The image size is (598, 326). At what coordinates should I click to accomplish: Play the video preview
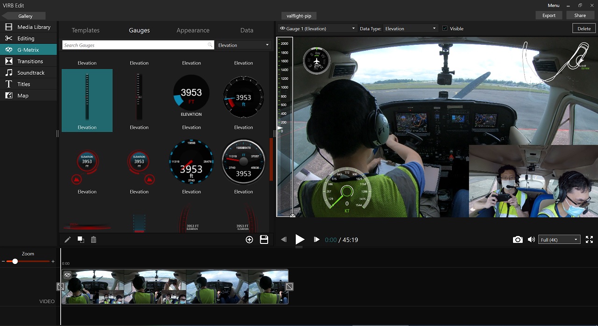coord(300,240)
